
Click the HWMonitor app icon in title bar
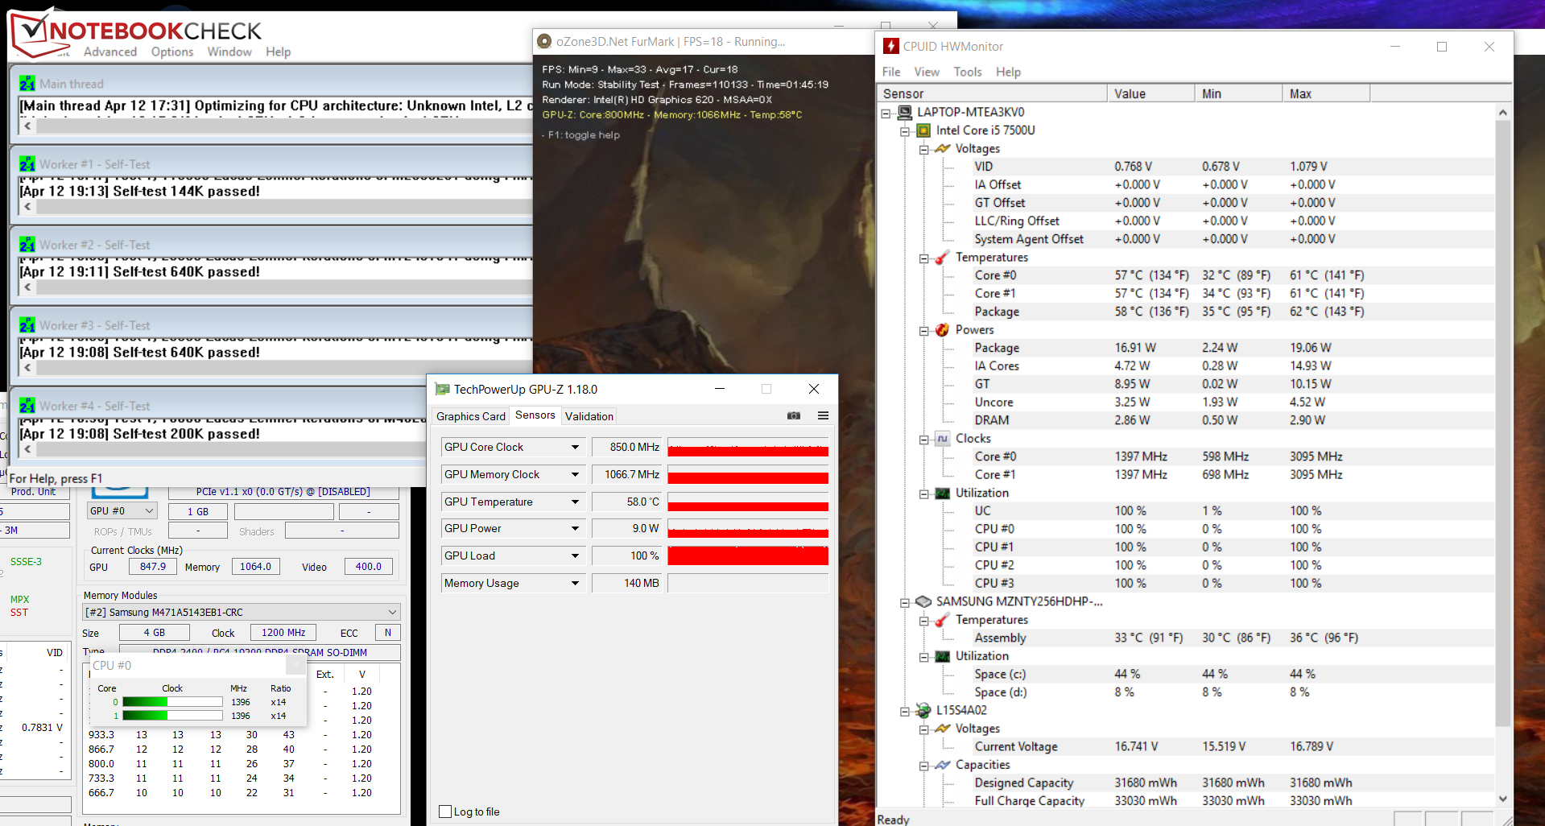(x=890, y=47)
